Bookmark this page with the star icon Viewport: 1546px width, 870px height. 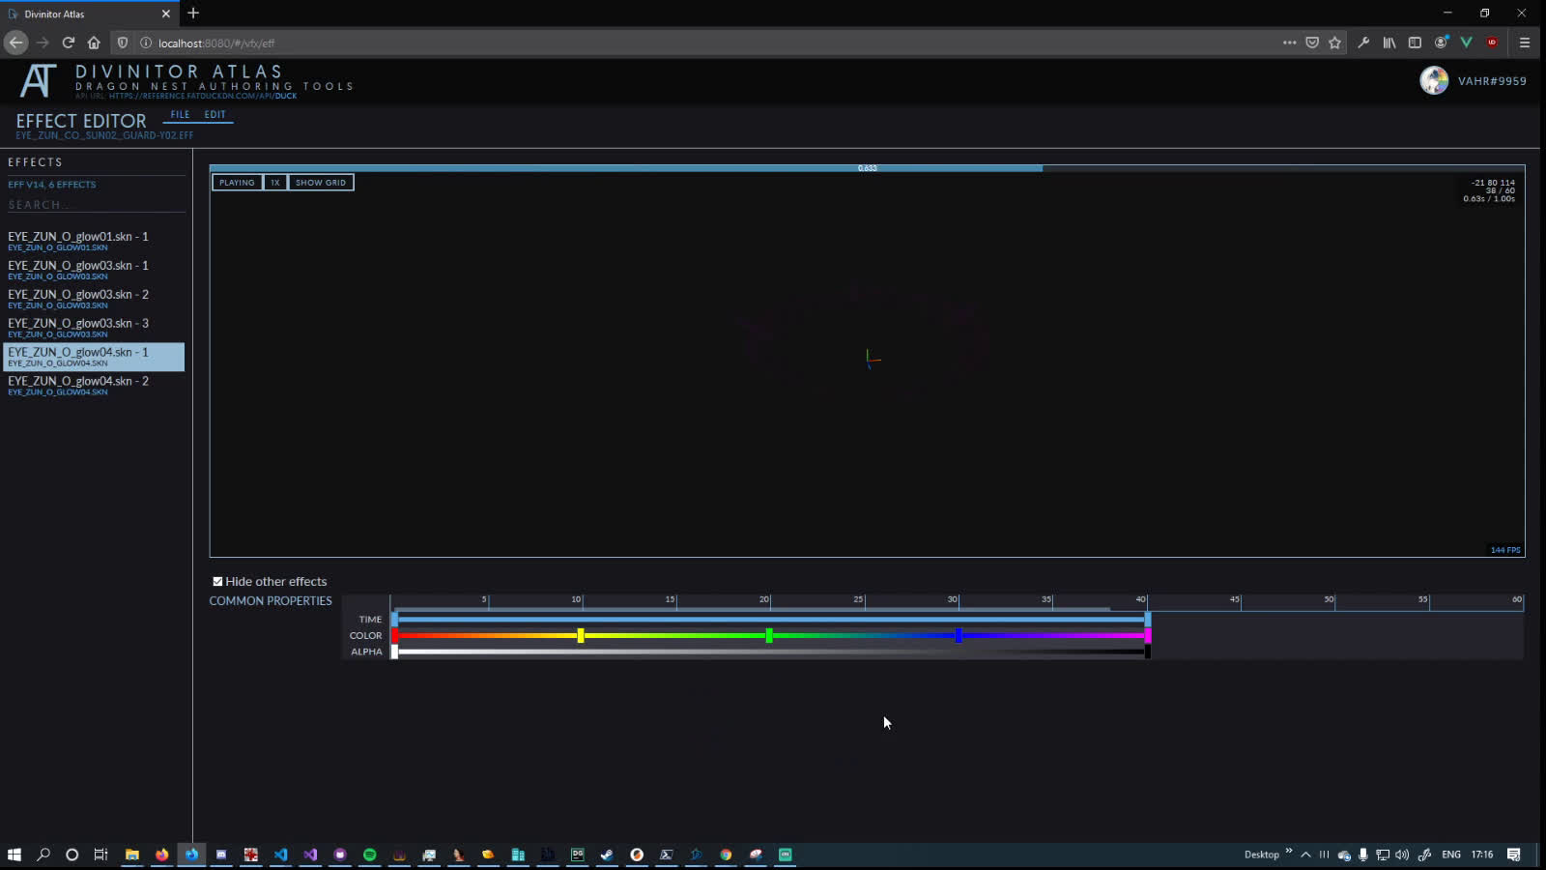(x=1335, y=43)
